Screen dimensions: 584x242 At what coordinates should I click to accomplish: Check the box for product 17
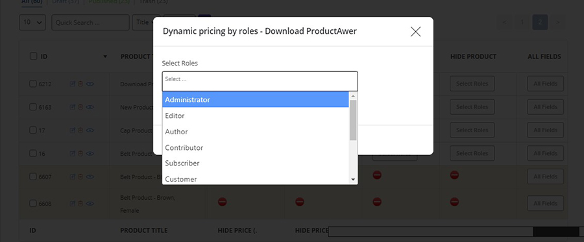[x=33, y=130]
